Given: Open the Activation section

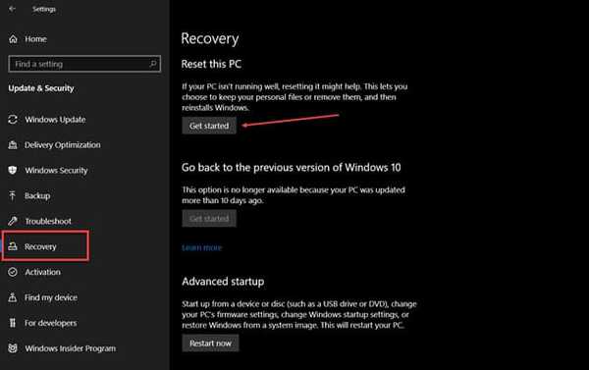Looking at the screenshot, I should click(x=42, y=272).
